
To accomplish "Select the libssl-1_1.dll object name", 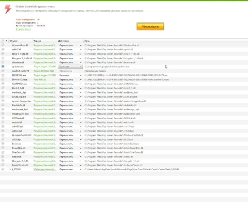I will click(18, 88).
